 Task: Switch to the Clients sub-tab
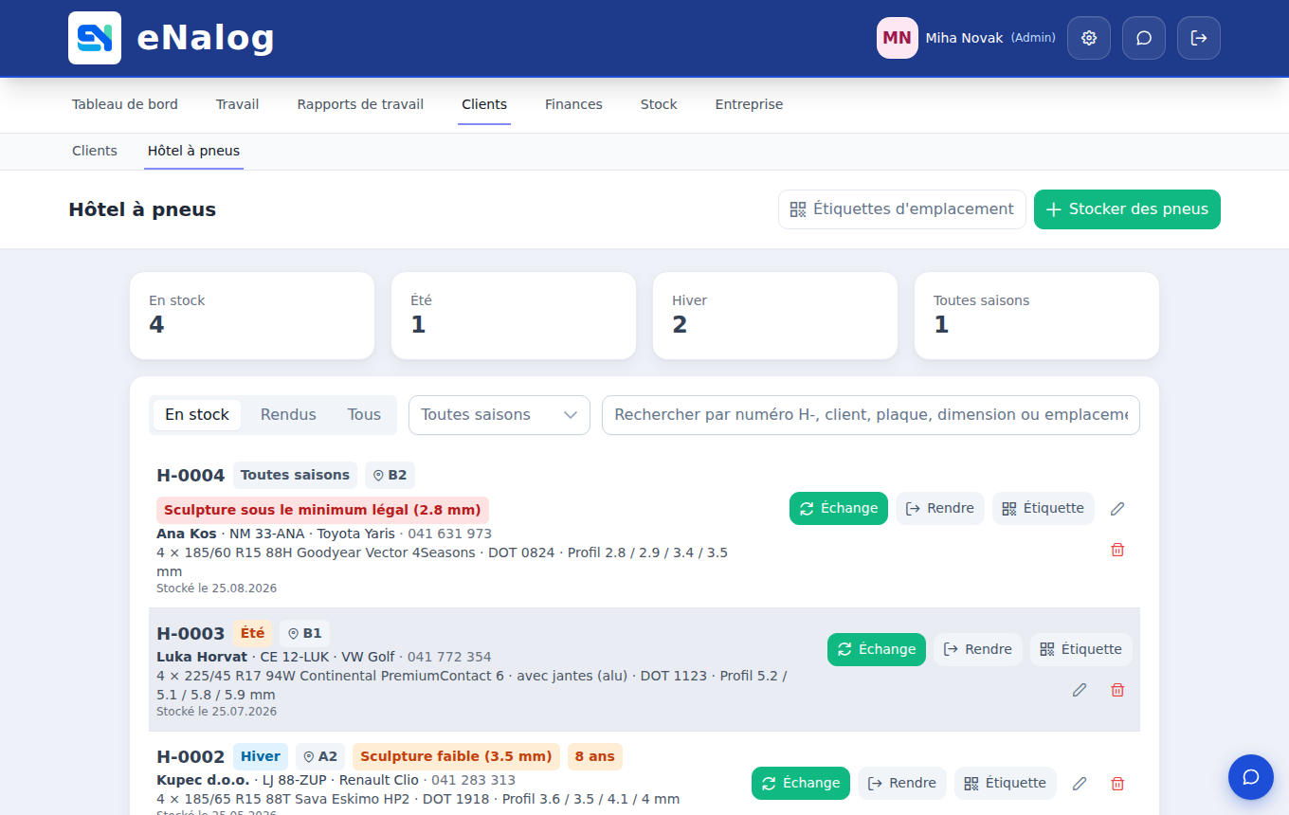pyautogui.click(x=95, y=151)
